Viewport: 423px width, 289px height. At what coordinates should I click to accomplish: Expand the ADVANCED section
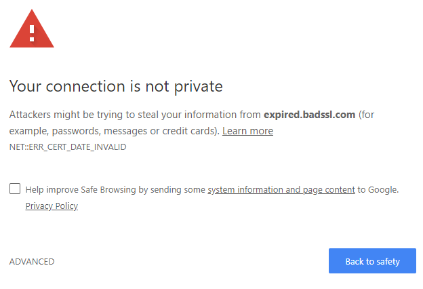[x=32, y=261]
